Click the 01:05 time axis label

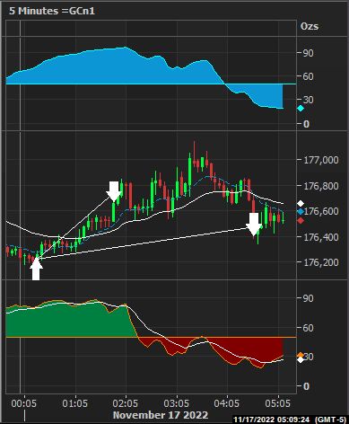click(x=74, y=403)
